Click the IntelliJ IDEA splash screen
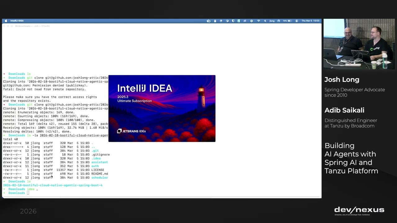The height and width of the screenshot is (223, 397). click(x=162, y=108)
